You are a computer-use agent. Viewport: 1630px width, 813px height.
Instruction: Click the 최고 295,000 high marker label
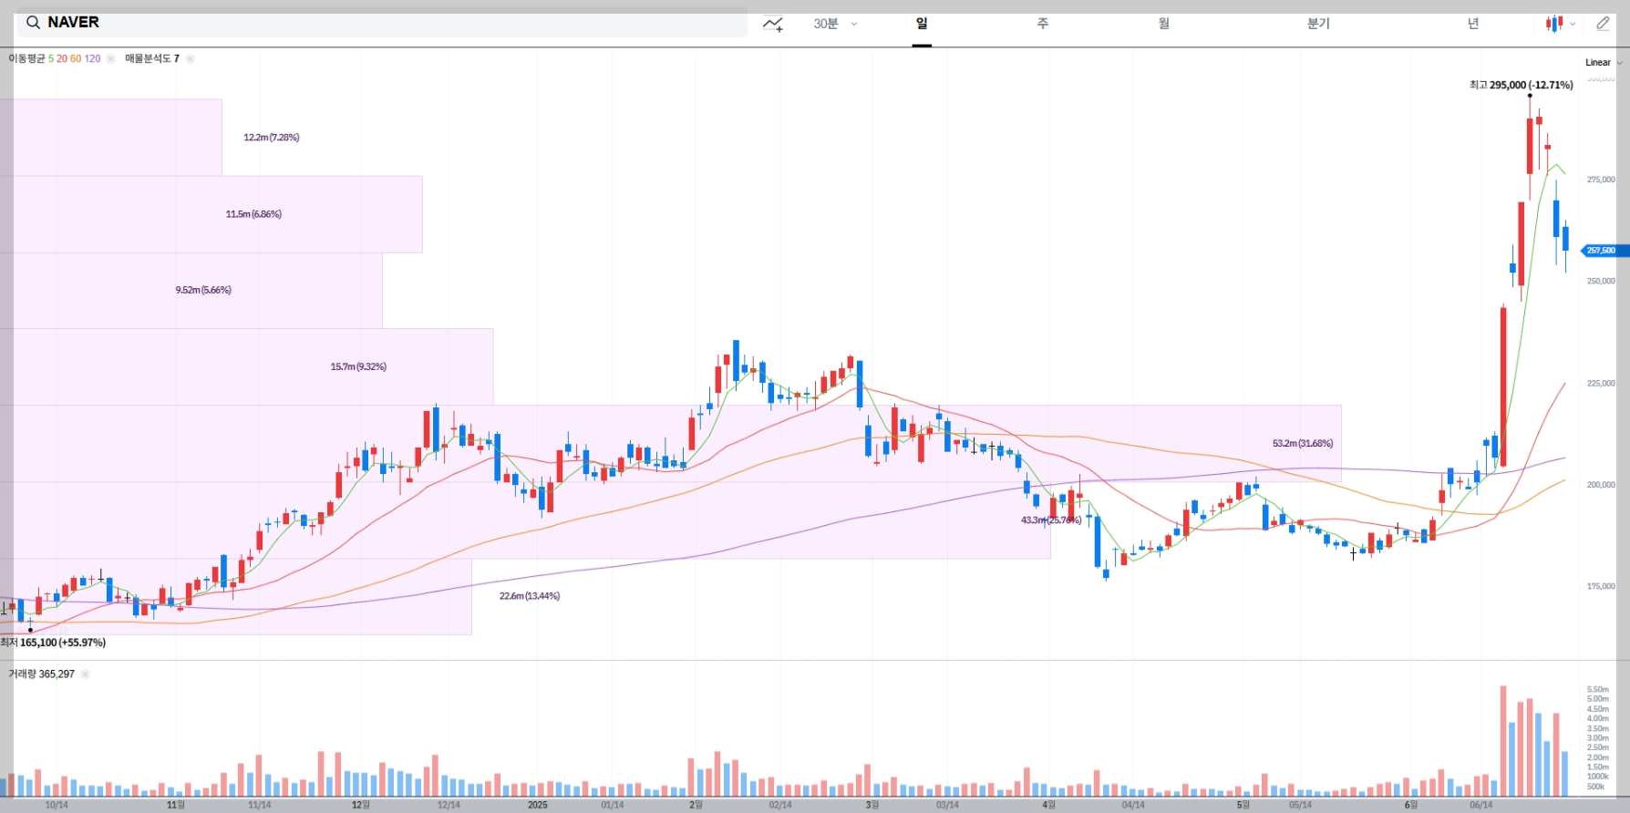click(x=1521, y=85)
